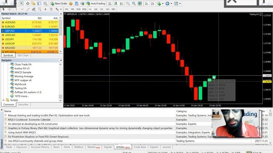The height and width of the screenshot is (153, 273).
Task: Open 'MQL5 Cookbook: Economic Calendar' article
Action: pyautogui.click(x=29, y=120)
